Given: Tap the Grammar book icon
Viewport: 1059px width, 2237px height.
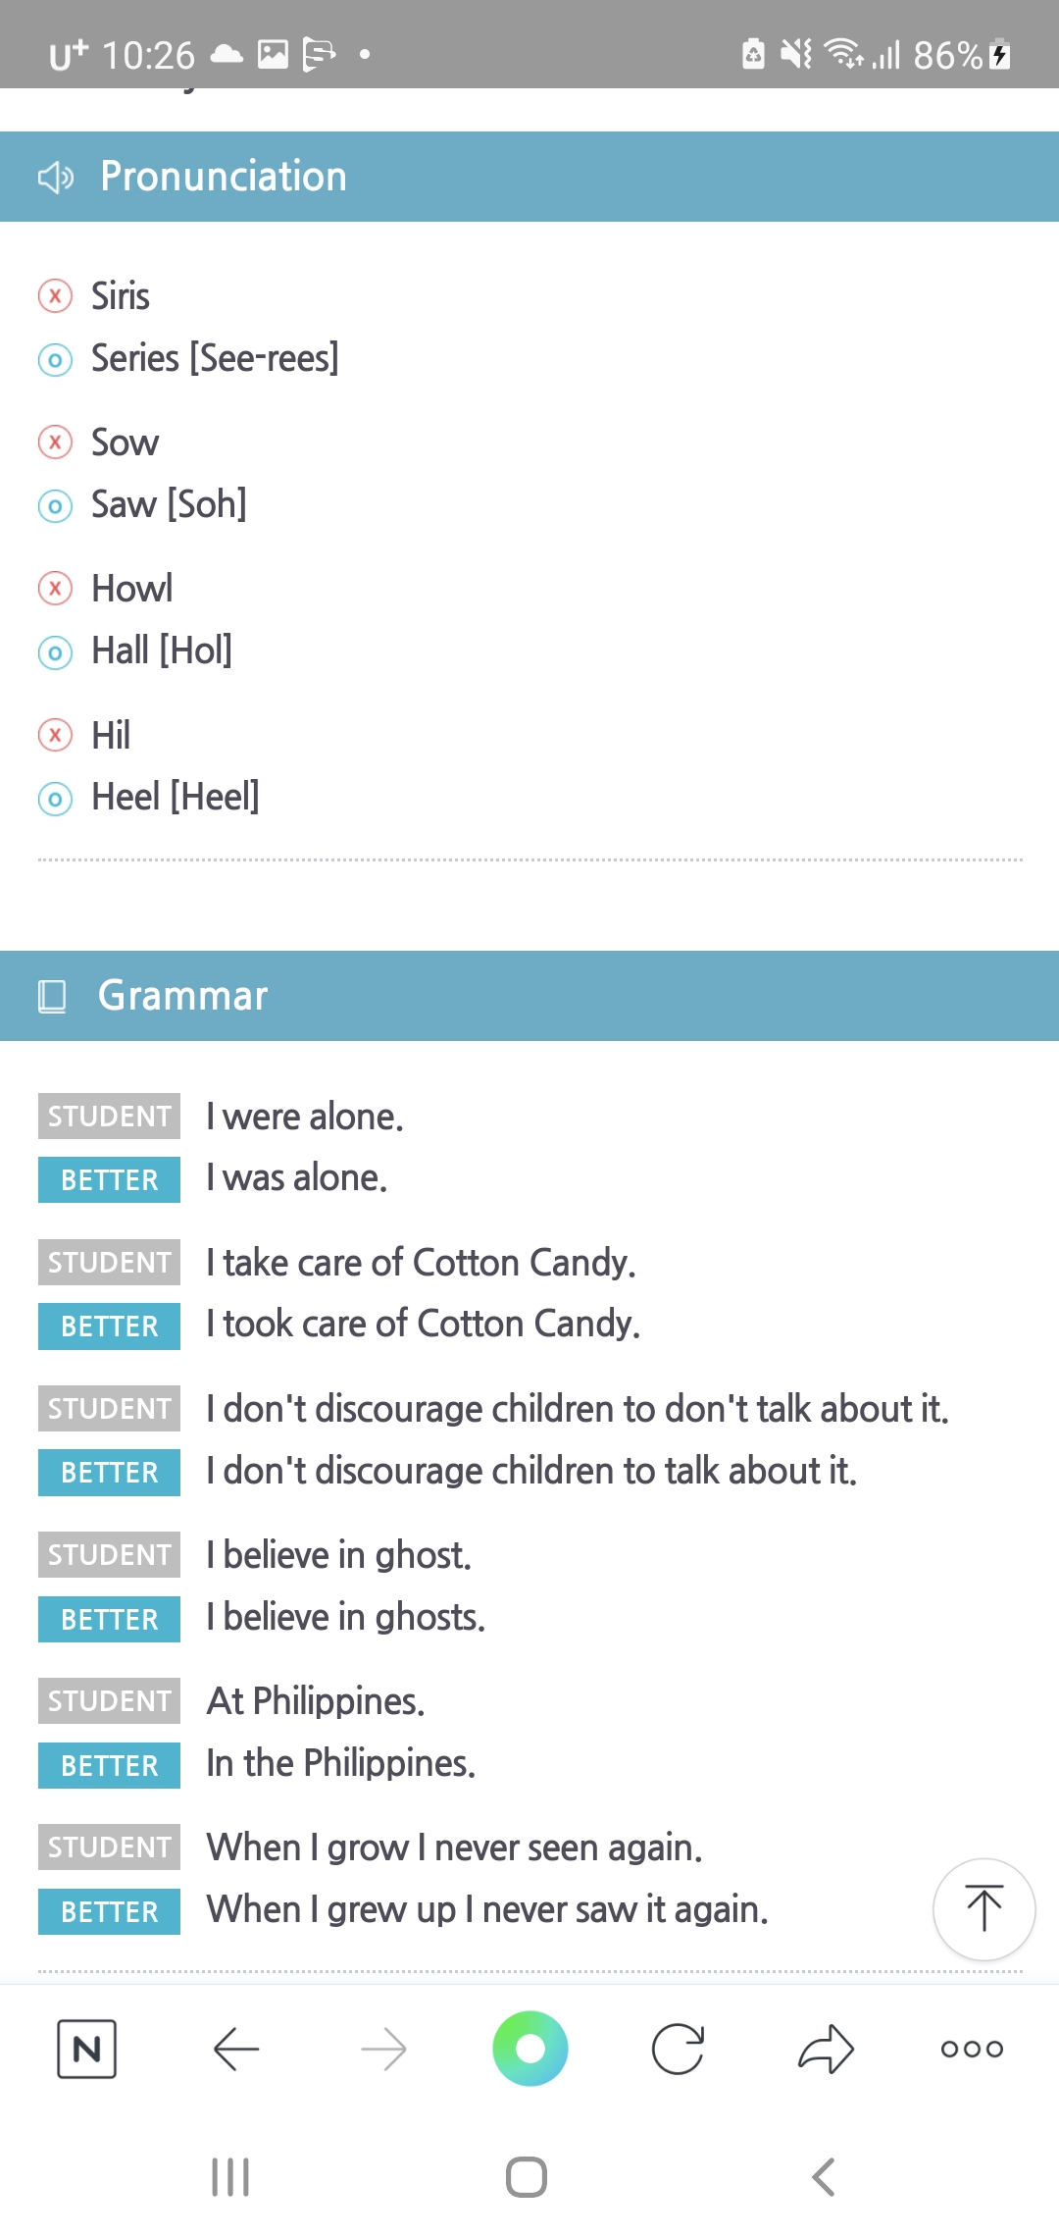Looking at the screenshot, I should (x=52, y=996).
